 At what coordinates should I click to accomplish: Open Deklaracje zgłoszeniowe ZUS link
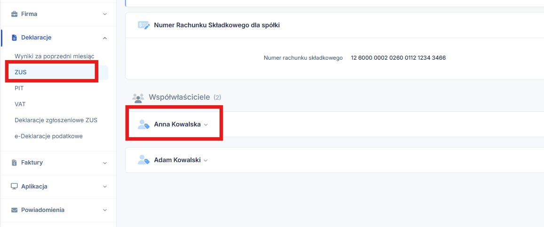point(56,120)
